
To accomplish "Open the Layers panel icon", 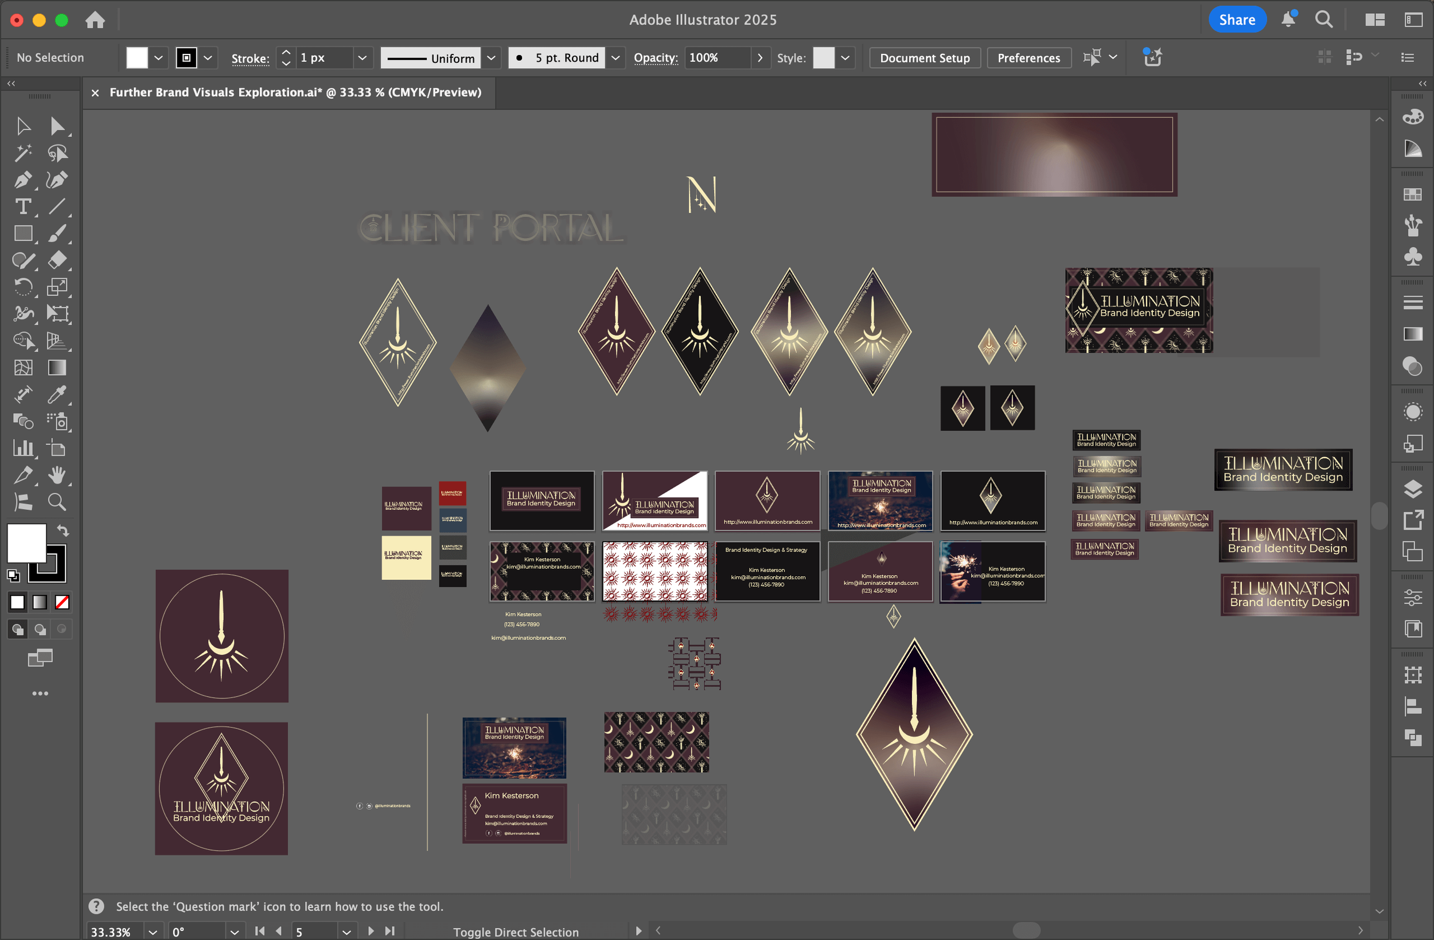I will pos(1412,489).
